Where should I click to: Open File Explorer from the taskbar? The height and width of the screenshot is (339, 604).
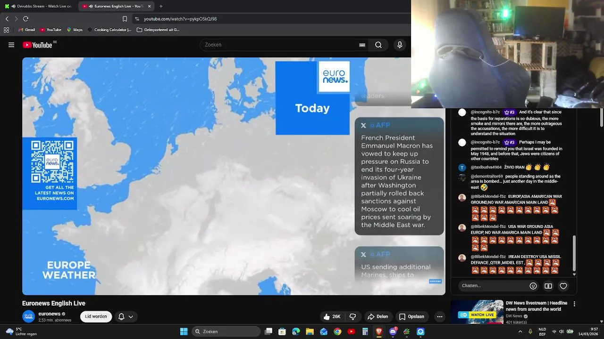[x=310, y=331]
